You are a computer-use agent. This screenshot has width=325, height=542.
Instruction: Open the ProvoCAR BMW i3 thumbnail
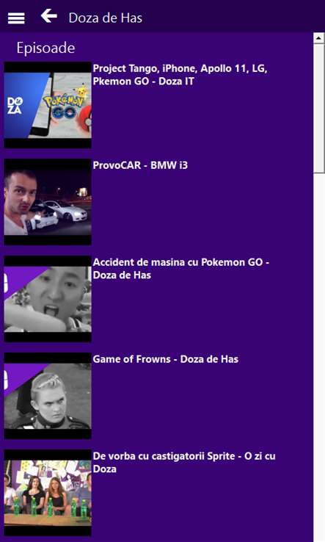click(48, 202)
